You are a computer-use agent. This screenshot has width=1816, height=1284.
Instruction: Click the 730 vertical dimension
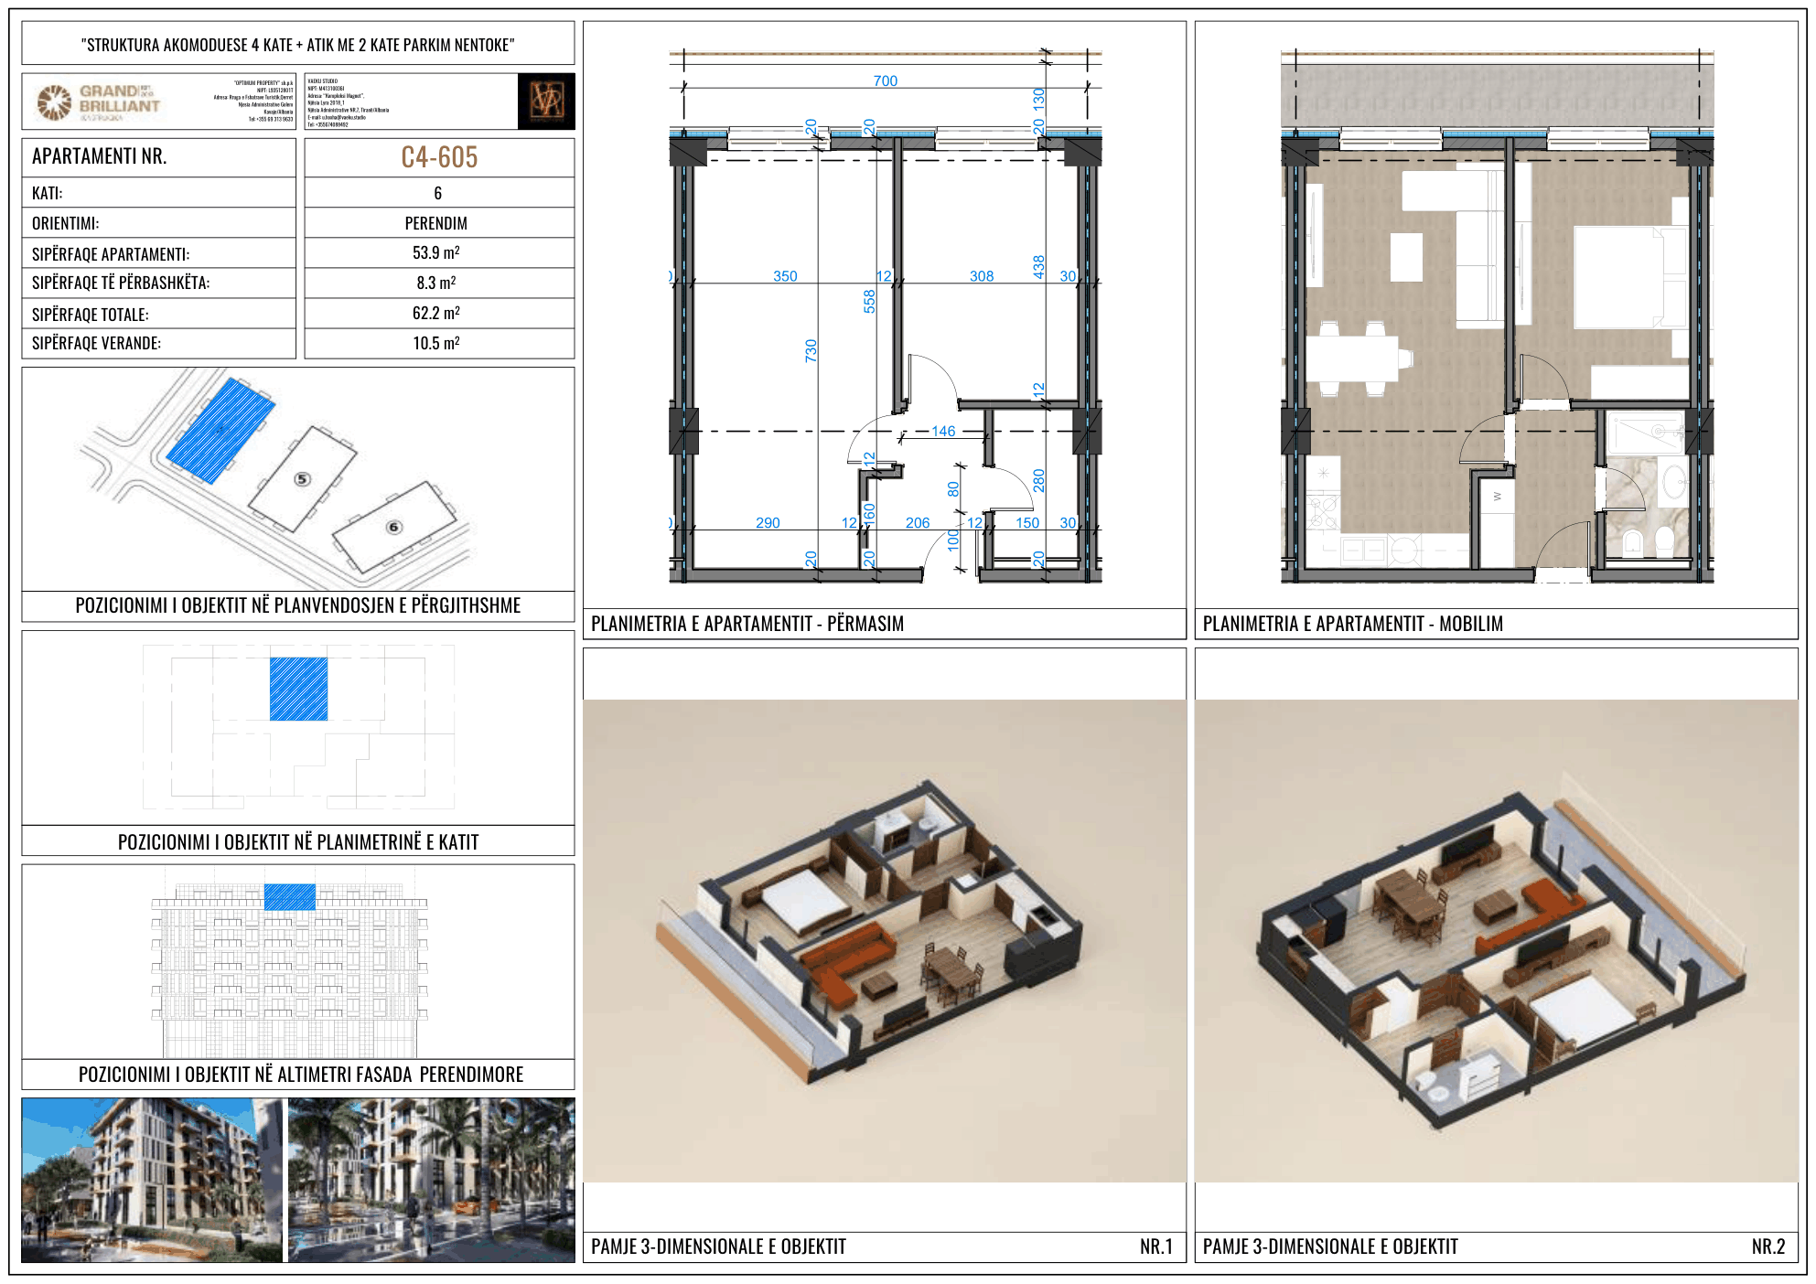811,350
